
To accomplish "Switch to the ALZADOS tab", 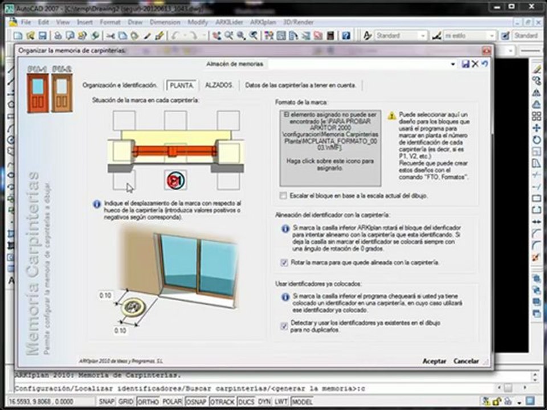I will (x=219, y=85).
